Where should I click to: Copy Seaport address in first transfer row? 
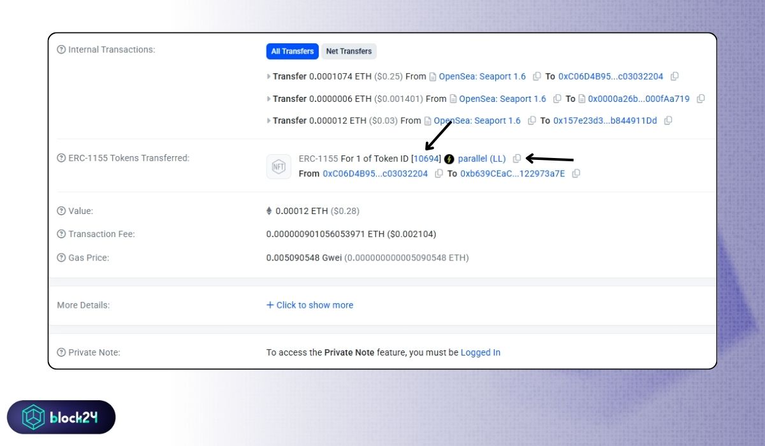coord(537,76)
